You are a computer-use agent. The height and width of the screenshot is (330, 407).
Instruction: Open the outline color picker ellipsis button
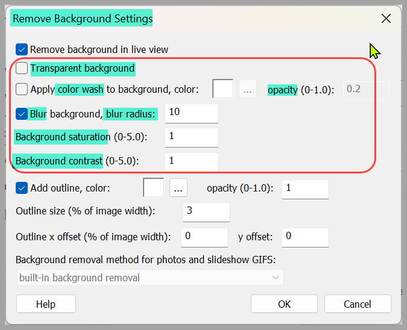point(178,188)
